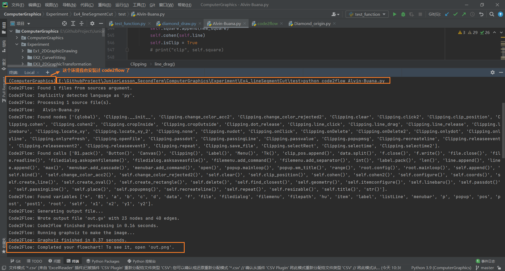Collapse the Experiment folder
Viewport: 505px width, 271px height.
[x=17, y=44]
